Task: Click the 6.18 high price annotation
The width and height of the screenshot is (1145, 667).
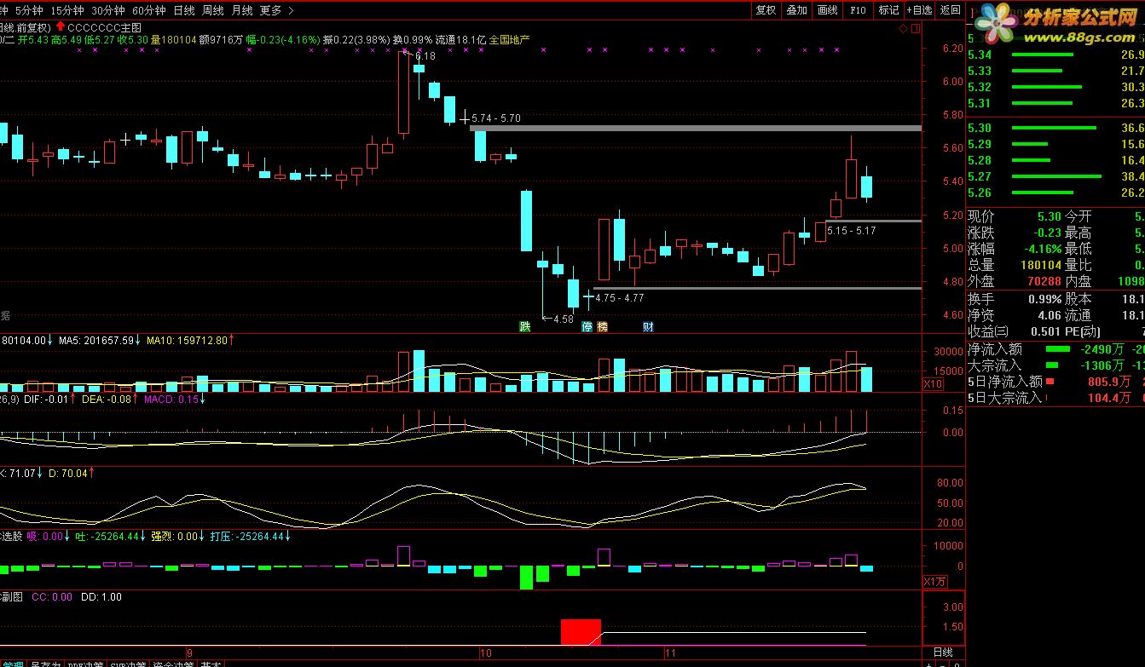Action: point(425,56)
